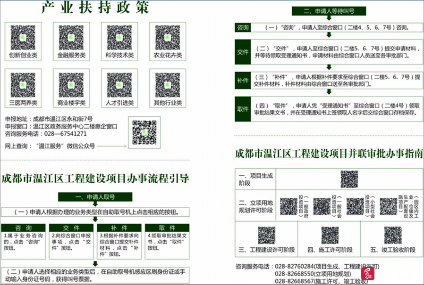Select the 其他行业类 QR code

click(166, 85)
